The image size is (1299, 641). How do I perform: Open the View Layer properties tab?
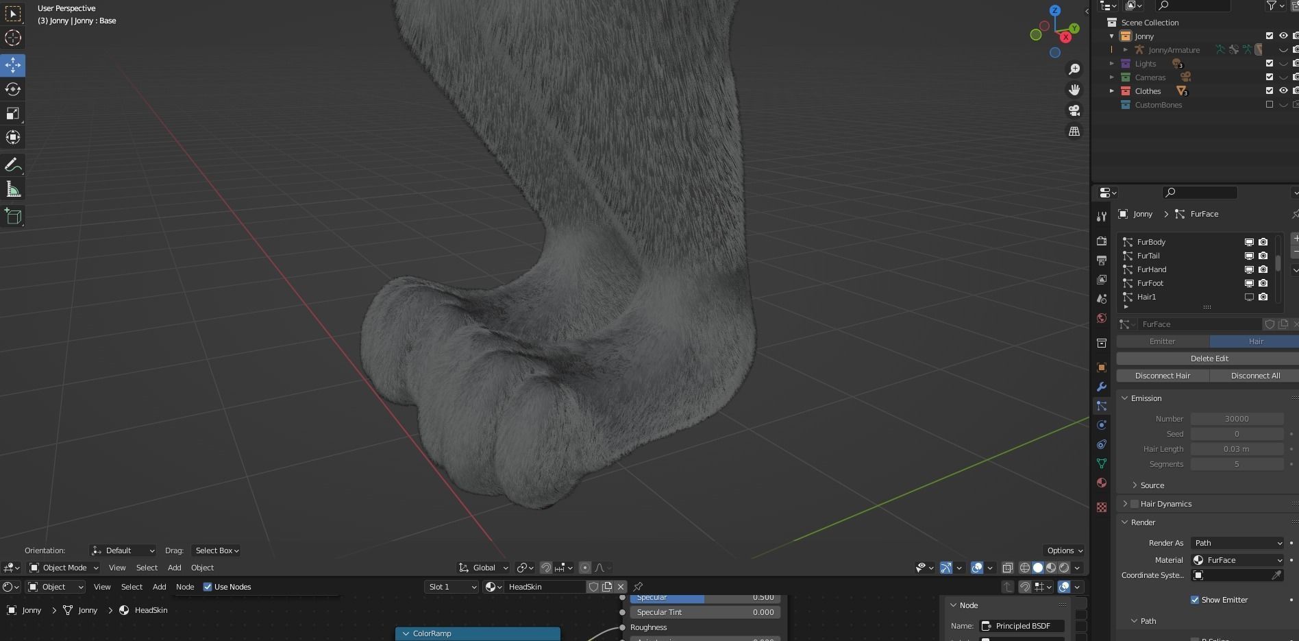[1102, 280]
